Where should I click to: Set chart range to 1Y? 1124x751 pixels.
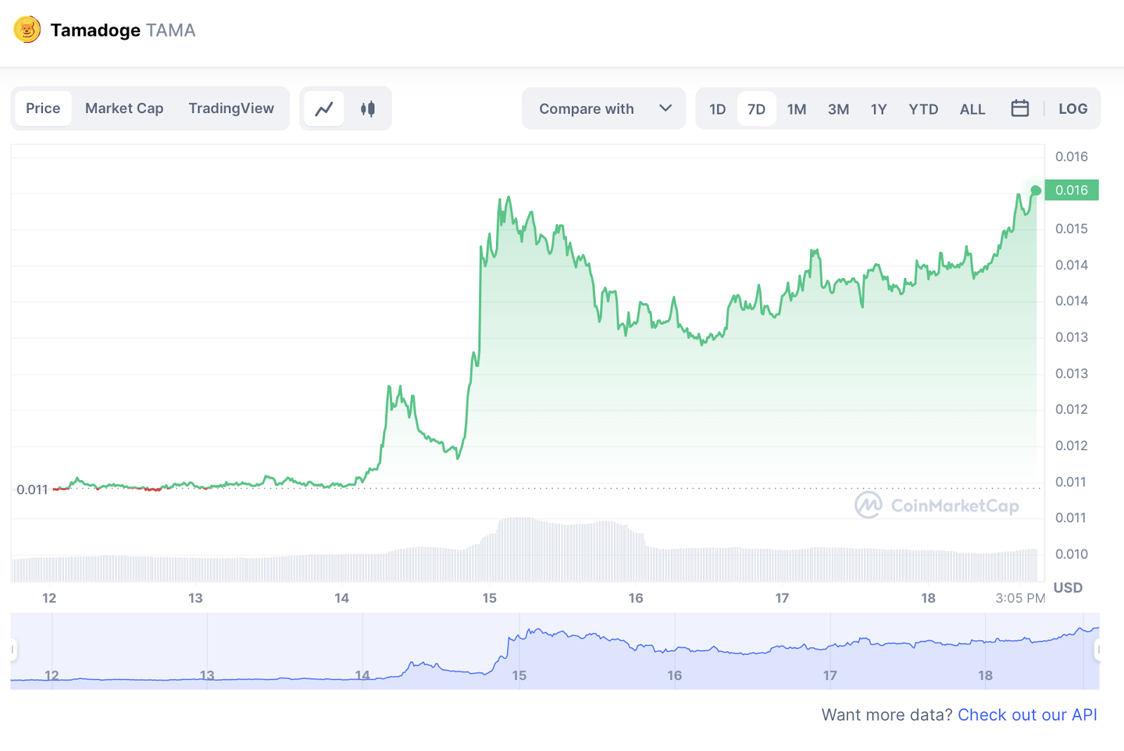pos(879,109)
